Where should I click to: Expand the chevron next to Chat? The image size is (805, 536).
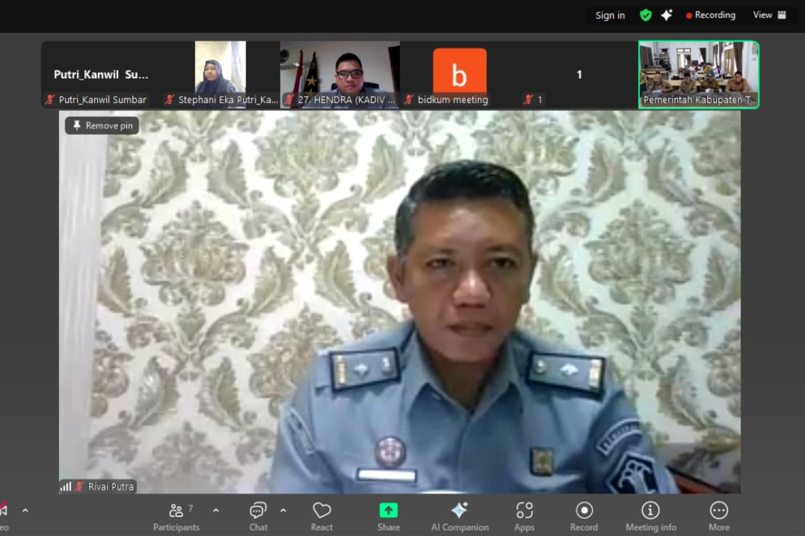283,511
